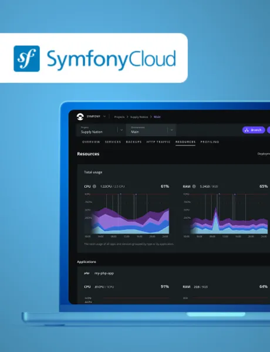
Task: Click the php icon beside my-php-app
Action: click(x=87, y=273)
